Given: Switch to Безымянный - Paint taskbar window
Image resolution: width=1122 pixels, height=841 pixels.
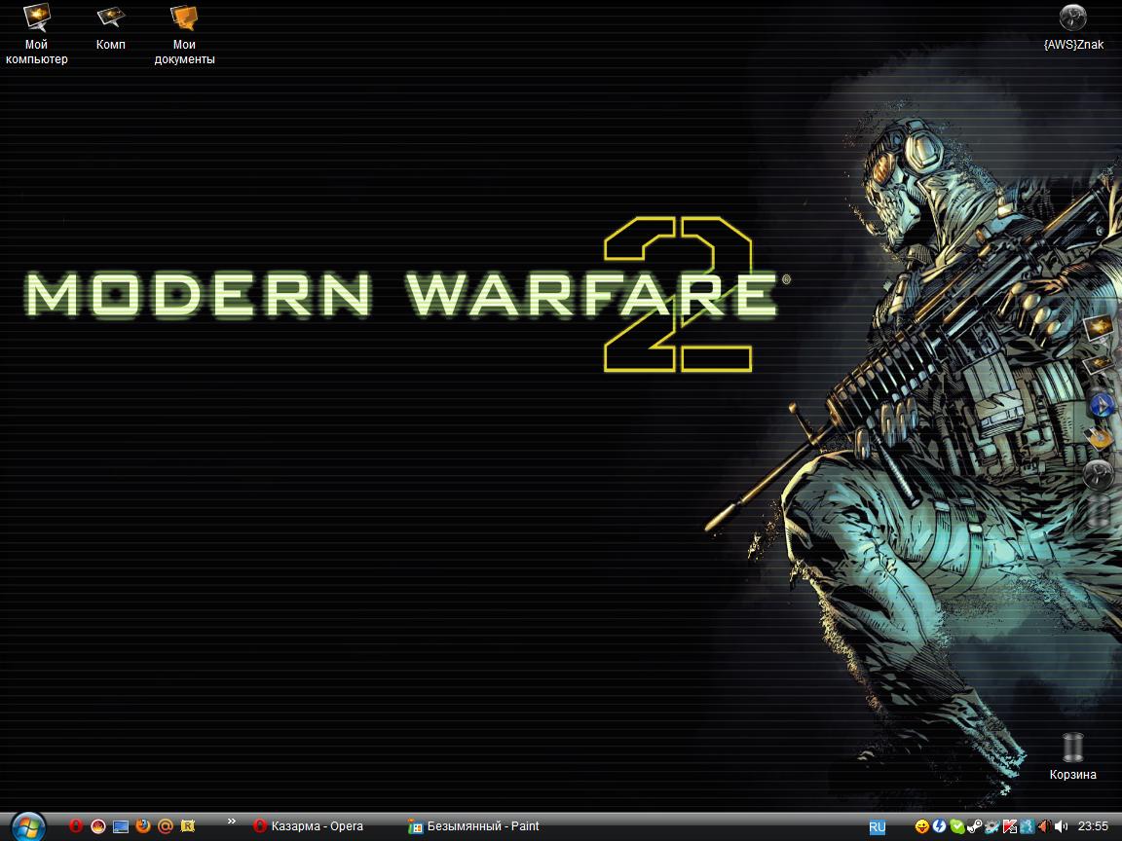Looking at the screenshot, I should (x=473, y=826).
